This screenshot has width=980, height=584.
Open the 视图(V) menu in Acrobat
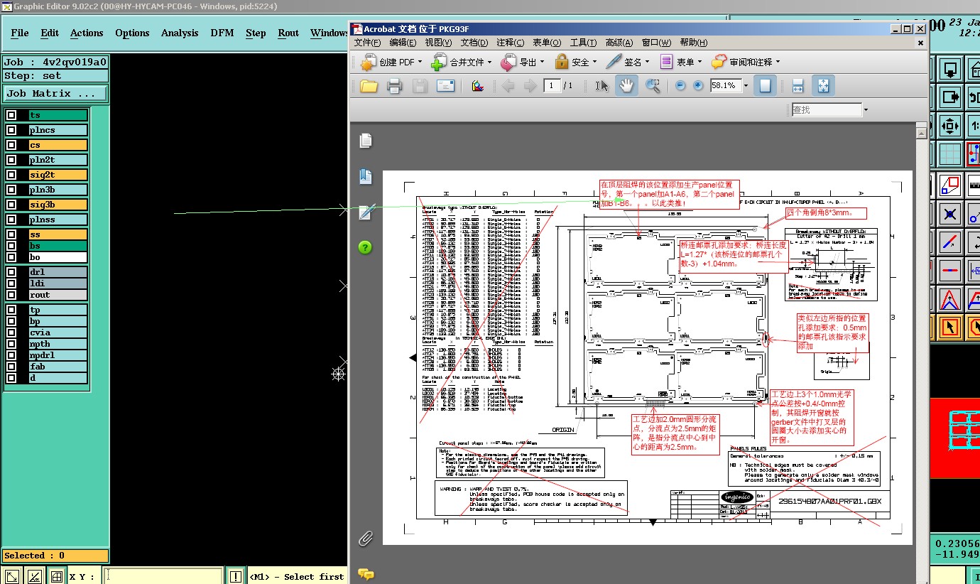tap(438, 43)
